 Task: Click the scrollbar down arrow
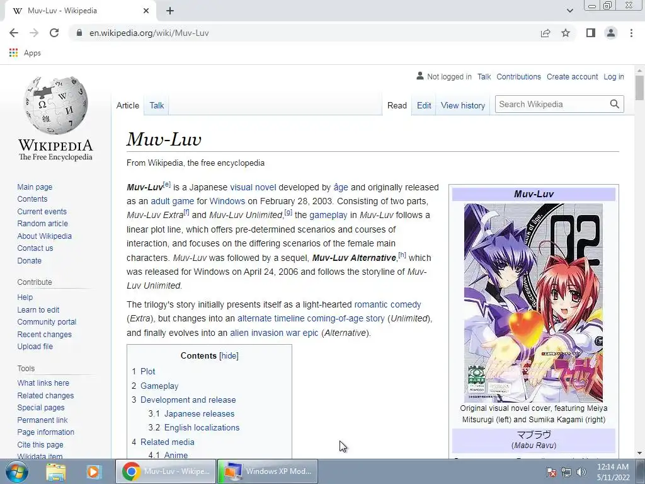point(639,453)
